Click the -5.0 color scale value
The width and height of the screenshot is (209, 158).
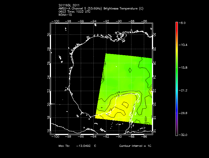tap(182, 23)
